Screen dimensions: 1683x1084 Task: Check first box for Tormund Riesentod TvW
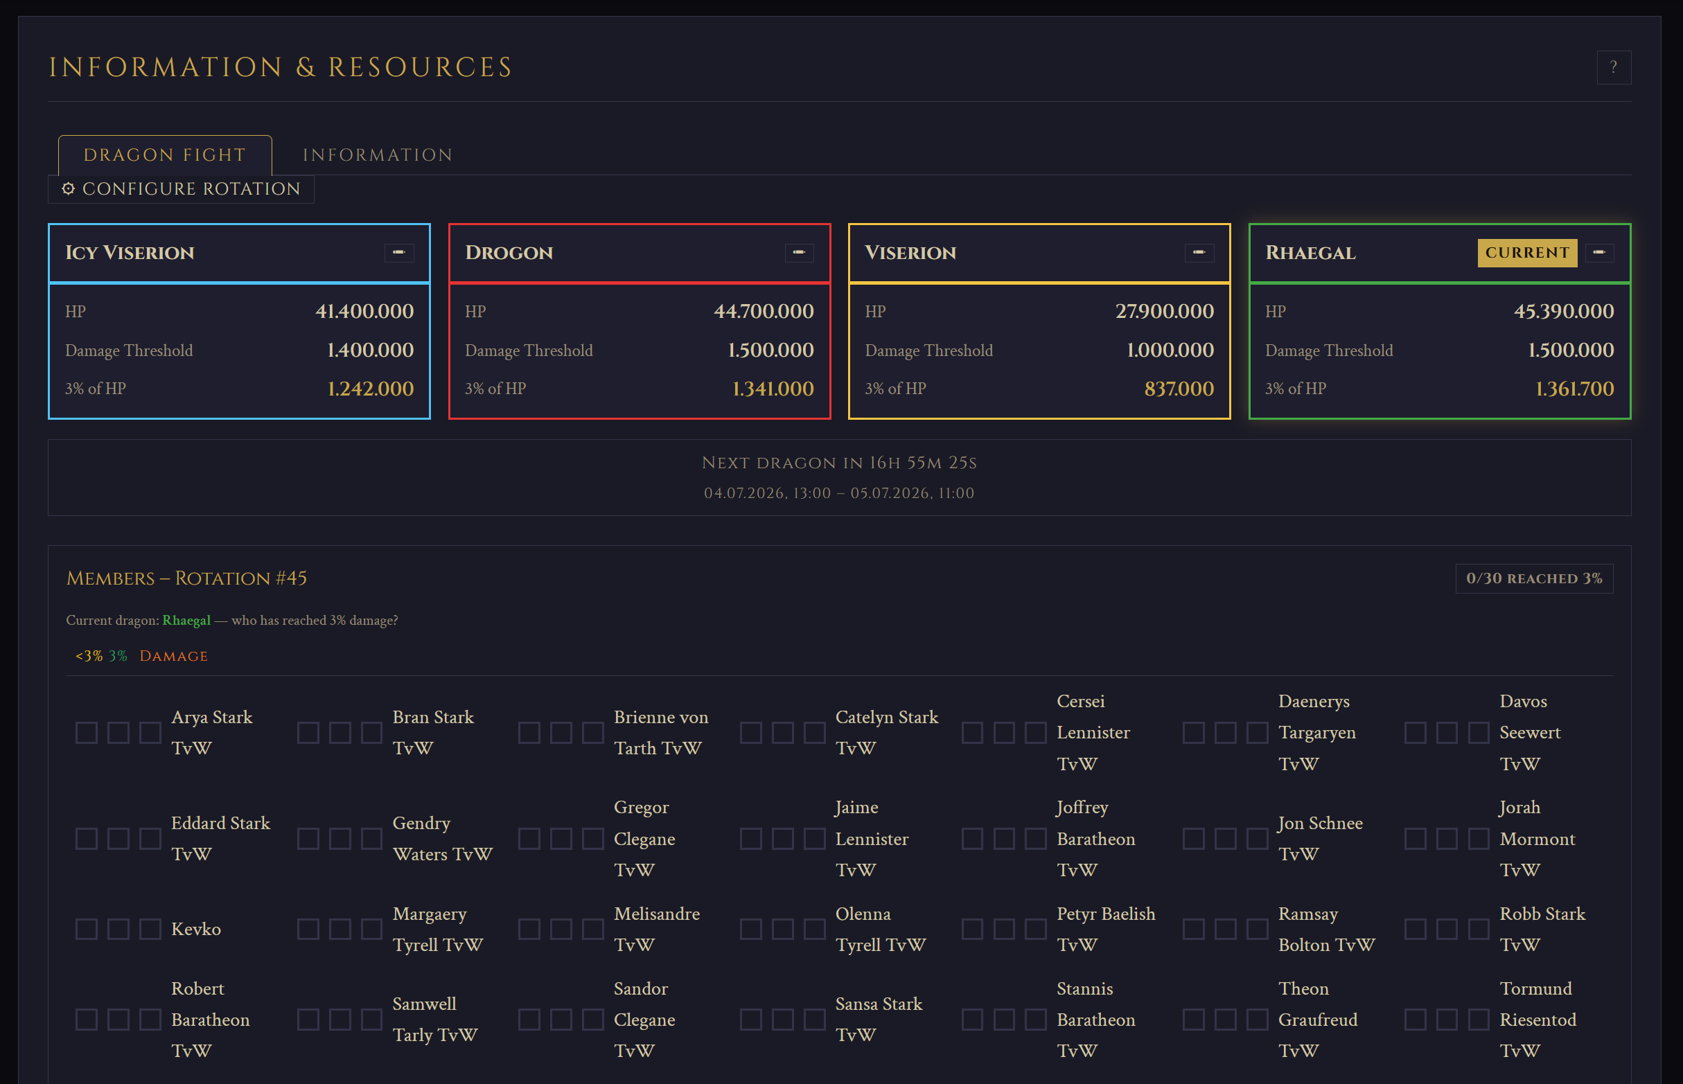pos(1415,1020)
